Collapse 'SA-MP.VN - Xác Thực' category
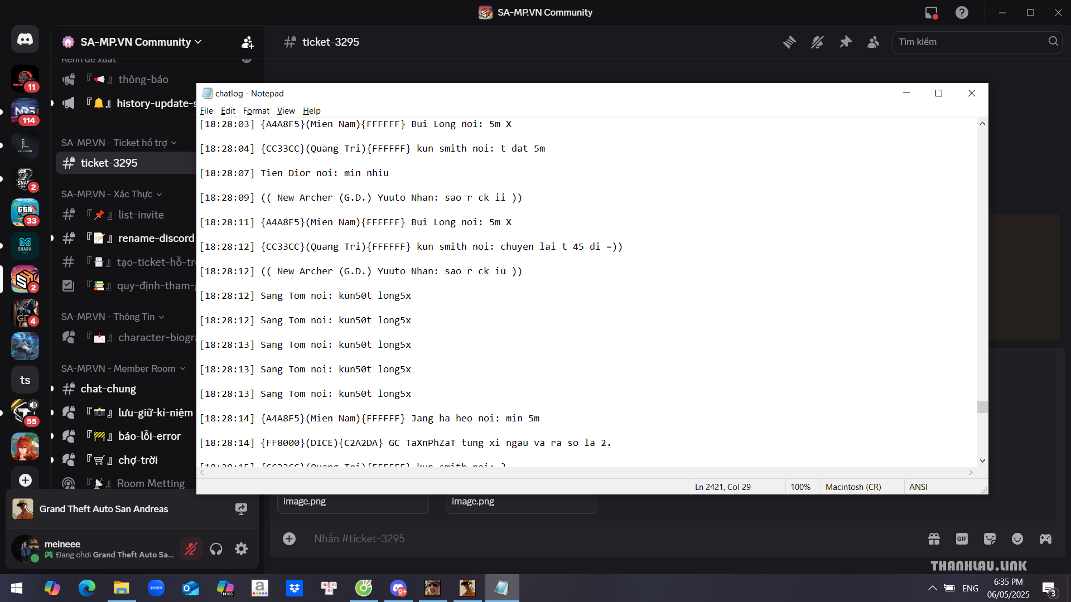Viewport: 1071px width, 602px height. coord(112,194)
